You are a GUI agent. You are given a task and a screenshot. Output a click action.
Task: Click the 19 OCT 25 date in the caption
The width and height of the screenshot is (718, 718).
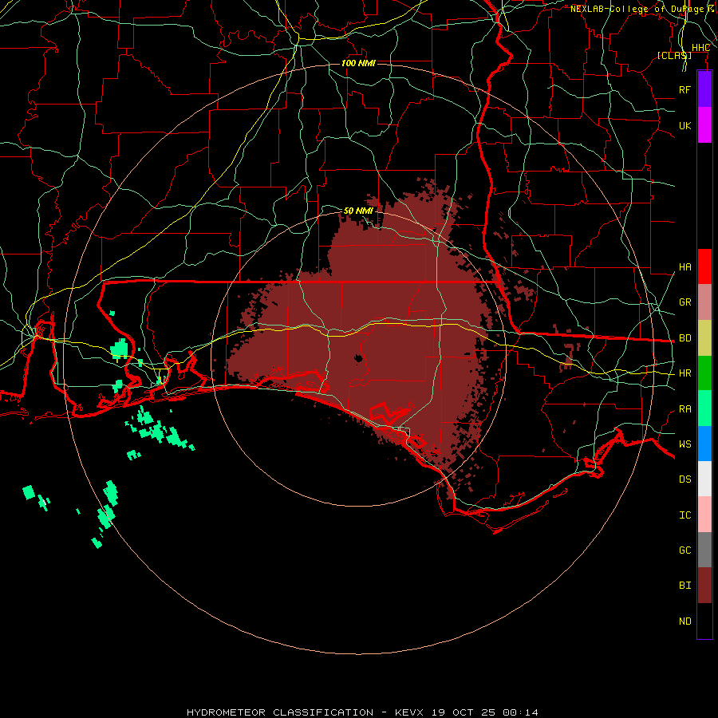[464, 712]
